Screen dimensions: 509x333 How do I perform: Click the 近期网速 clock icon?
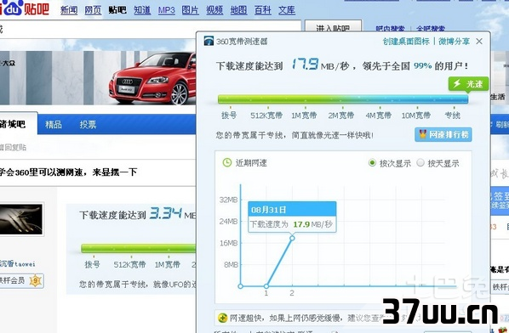227,162
